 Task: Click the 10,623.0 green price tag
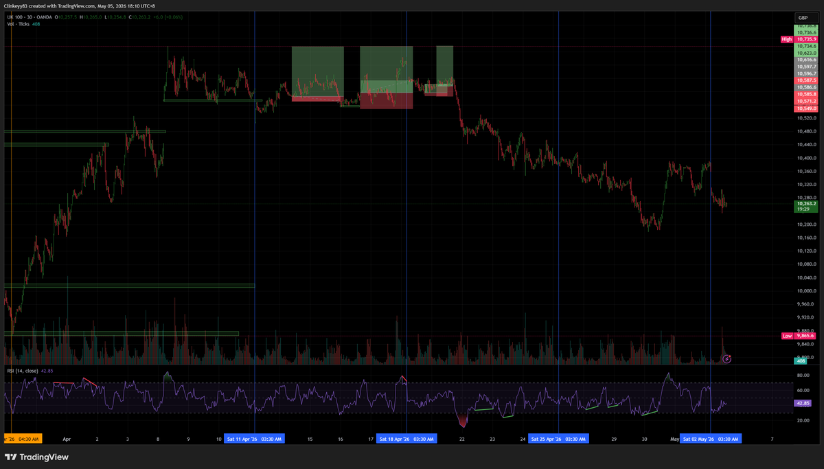[805, 53]
